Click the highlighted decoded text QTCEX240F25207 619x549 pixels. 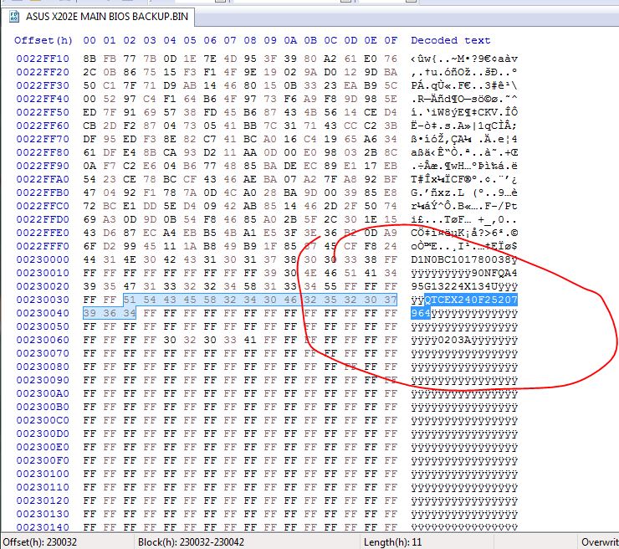[471, 300]
